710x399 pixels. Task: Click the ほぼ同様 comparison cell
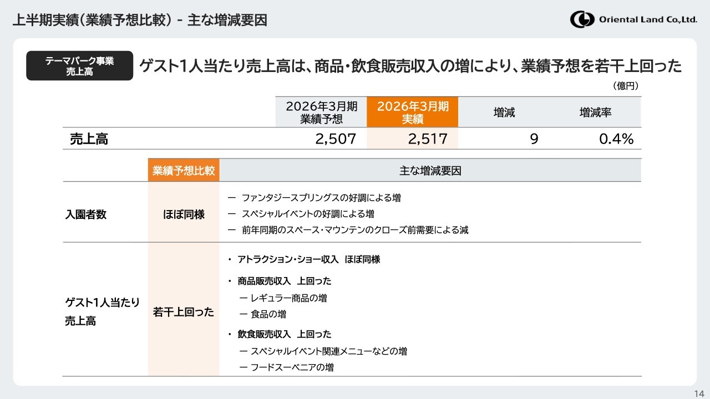point(184,214)
